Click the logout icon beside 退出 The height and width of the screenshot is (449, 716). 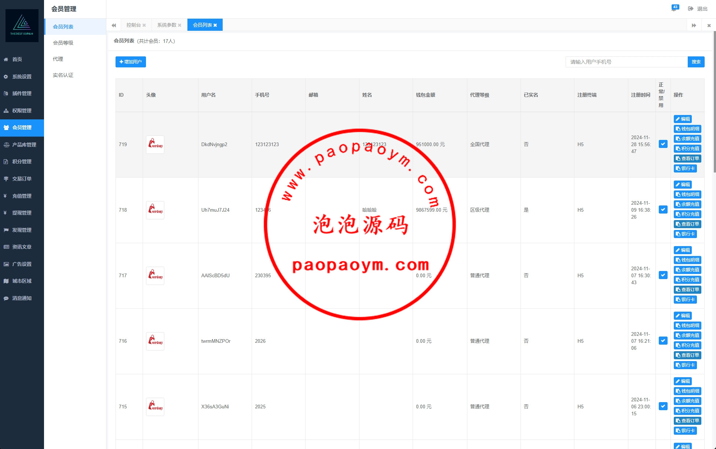(x=691, y=9)
